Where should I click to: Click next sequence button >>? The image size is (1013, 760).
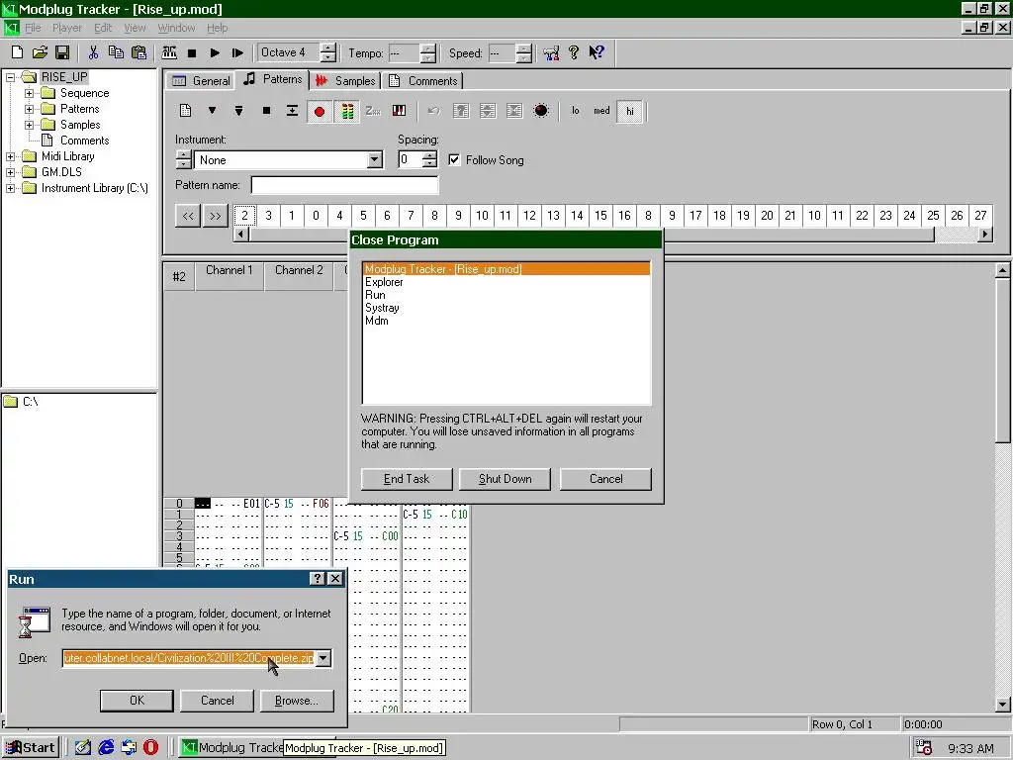pos(215,216)
